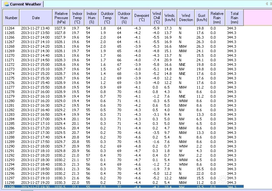Click the Dewpoint column header
Viewport: 272px width, 191px height.
point(142,18)
